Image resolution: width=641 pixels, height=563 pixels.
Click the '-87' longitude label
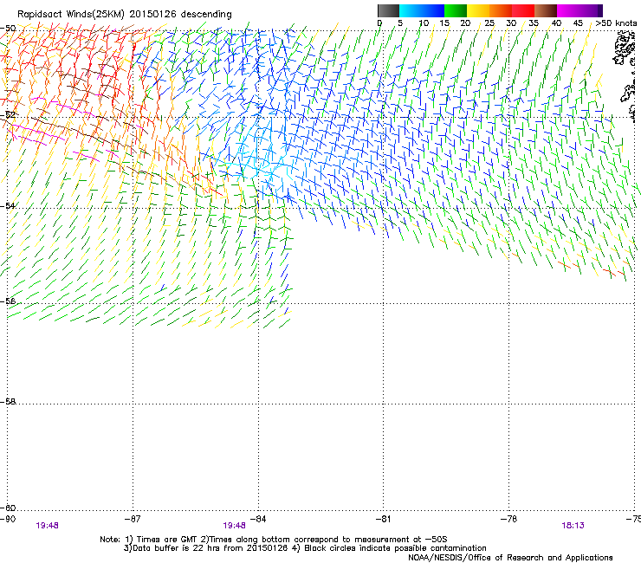point(133,519)
